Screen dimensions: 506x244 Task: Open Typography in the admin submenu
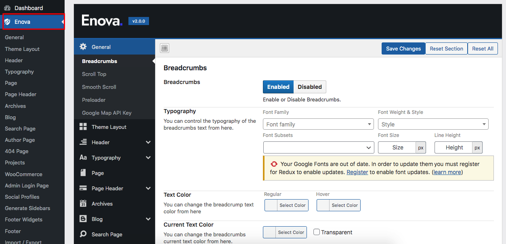[x=19, y=72]
